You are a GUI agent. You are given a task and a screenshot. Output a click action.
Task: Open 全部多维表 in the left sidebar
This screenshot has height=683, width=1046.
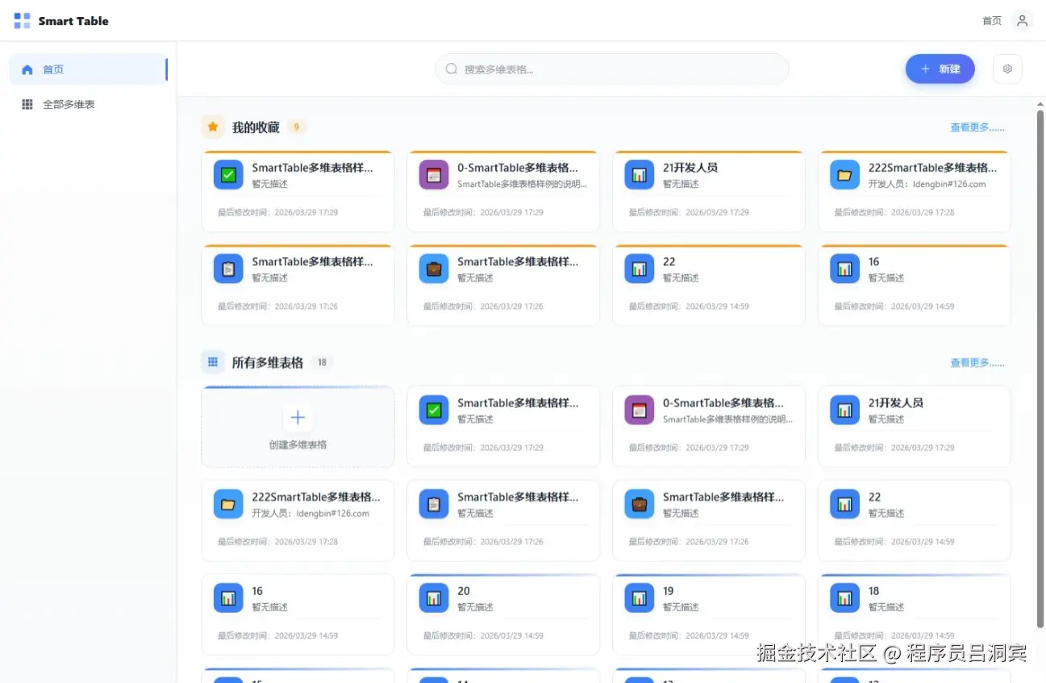click(89, 104)
